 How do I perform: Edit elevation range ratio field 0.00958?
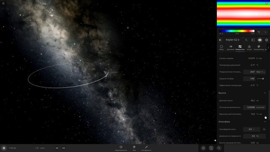click(x=249, y=107)
